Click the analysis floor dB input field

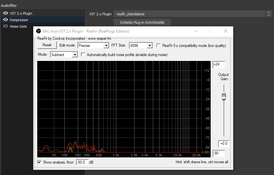tap(82, 162)
